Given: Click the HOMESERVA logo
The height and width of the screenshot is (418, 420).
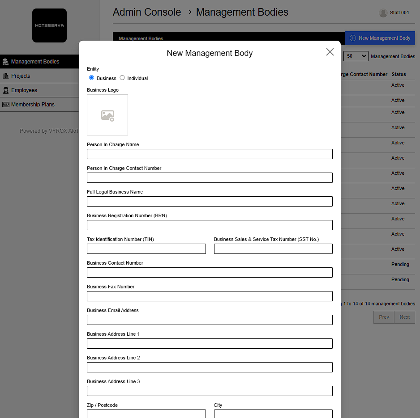Looking at the screenshot, I should click(49, 25).
